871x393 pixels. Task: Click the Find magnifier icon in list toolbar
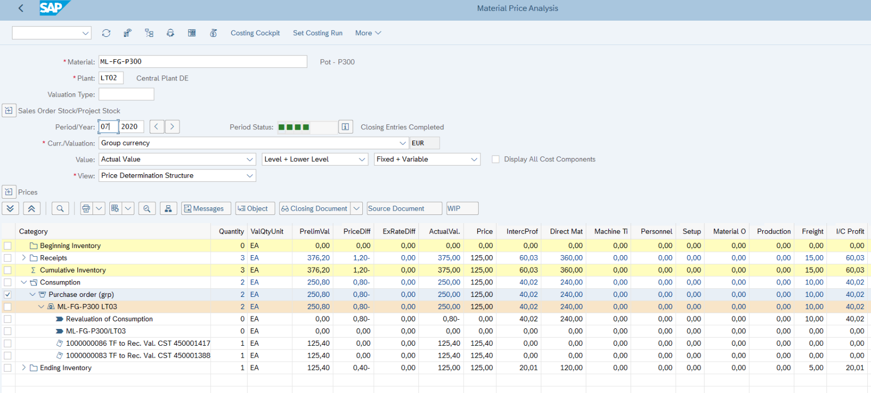point(60,208)
